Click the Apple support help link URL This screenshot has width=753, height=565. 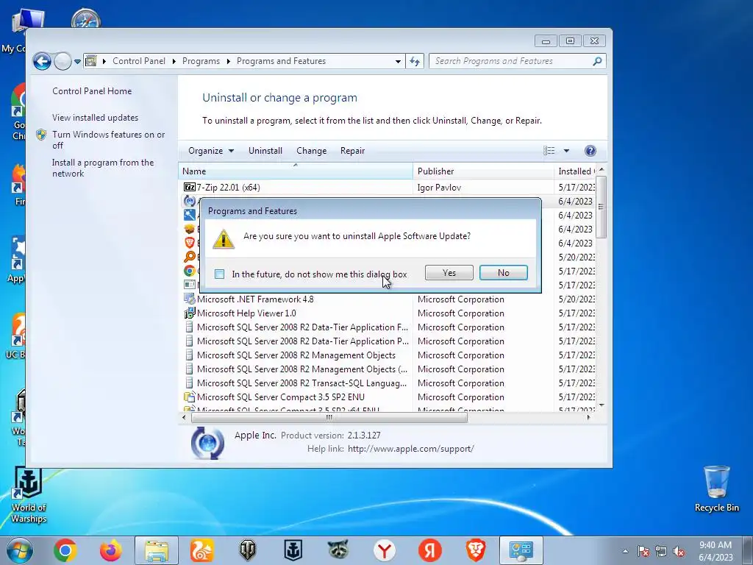point(410,449)
